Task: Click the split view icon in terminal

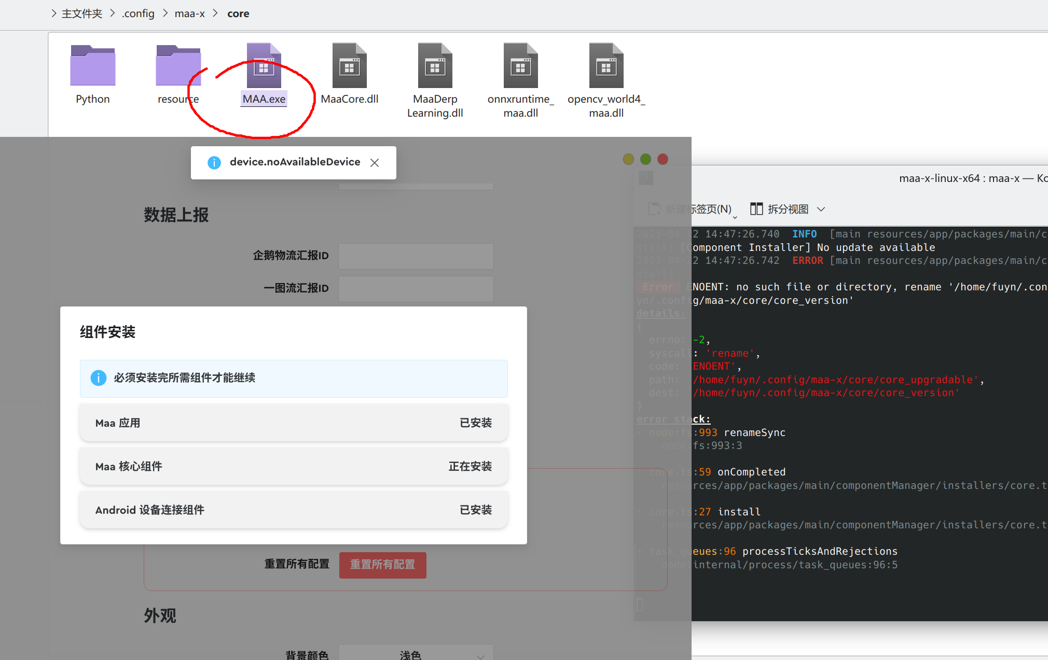Action: pos(756,209)
